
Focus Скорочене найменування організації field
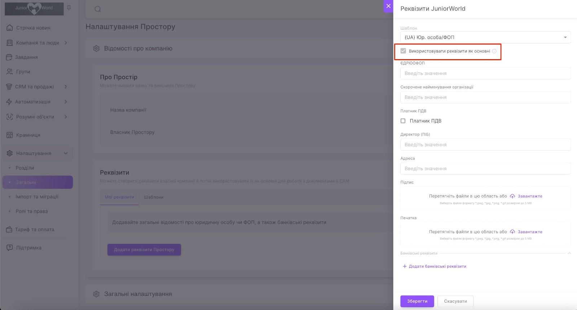point(485,97)
